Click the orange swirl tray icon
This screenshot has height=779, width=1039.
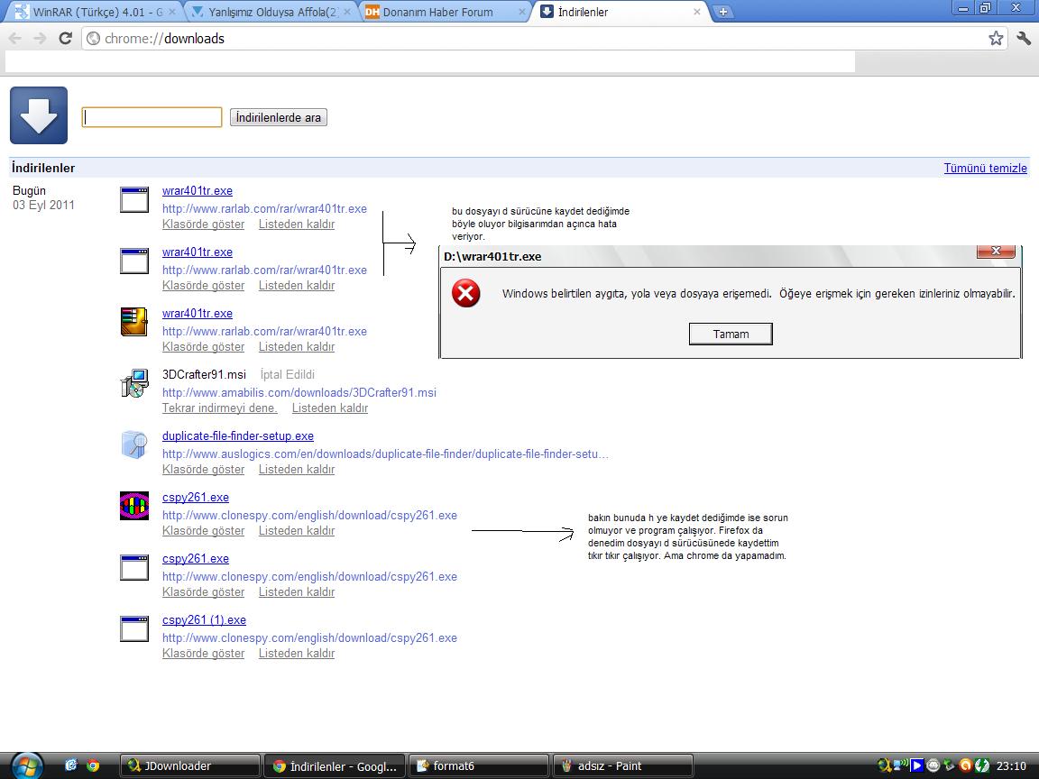(x=965, y=765)
